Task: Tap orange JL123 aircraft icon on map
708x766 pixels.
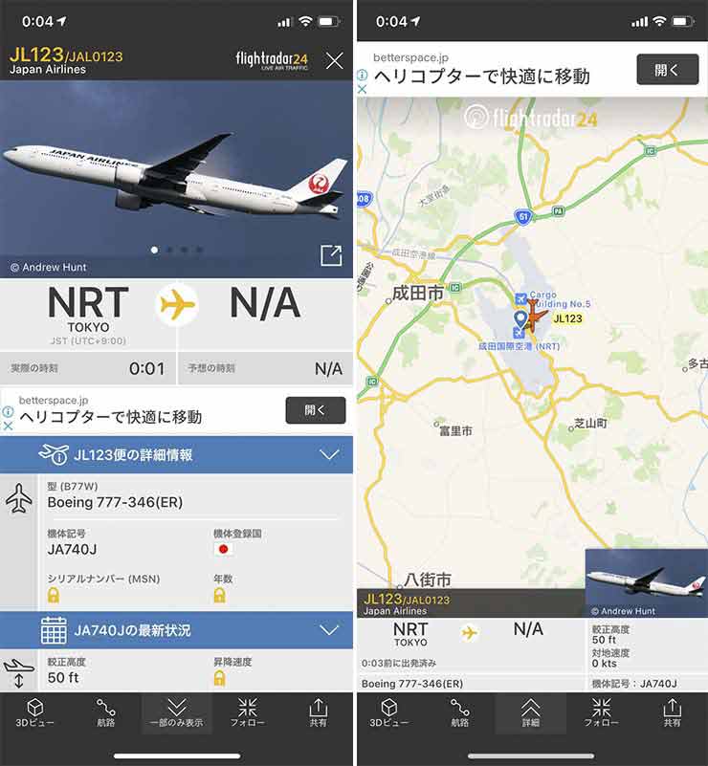Action: 534,316
